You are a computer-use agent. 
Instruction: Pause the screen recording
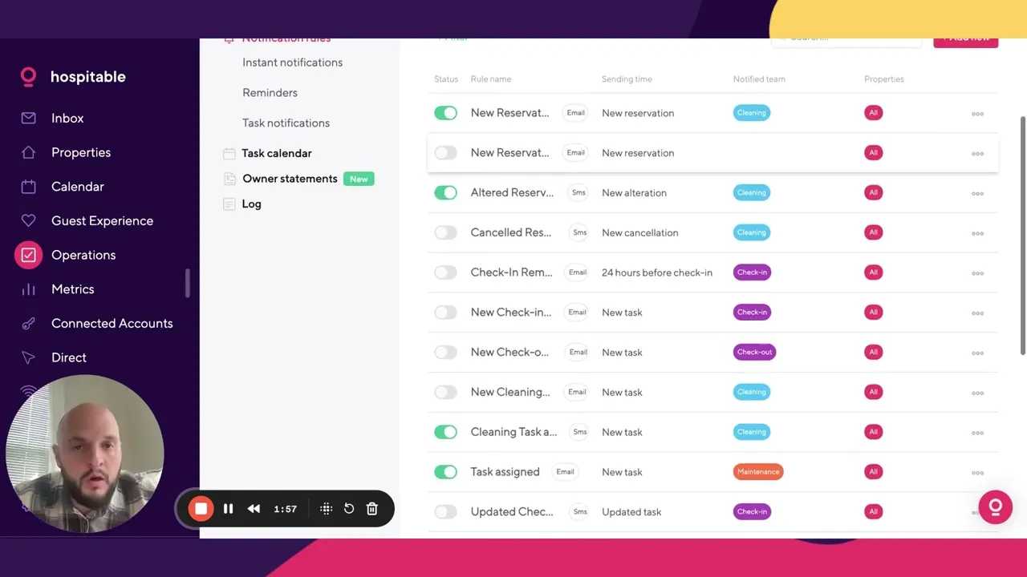pos(228,509)
